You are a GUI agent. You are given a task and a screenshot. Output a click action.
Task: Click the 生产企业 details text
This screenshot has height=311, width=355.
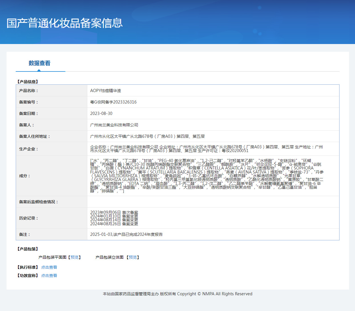(x=207, y=149)
